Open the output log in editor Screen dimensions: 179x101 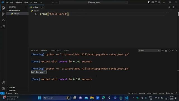click(x=169, y=50)
